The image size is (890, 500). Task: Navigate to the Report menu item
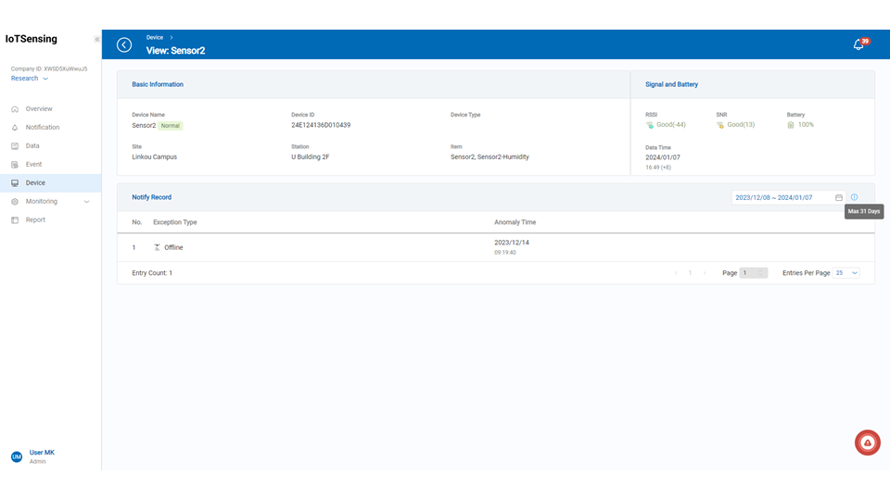35,220
